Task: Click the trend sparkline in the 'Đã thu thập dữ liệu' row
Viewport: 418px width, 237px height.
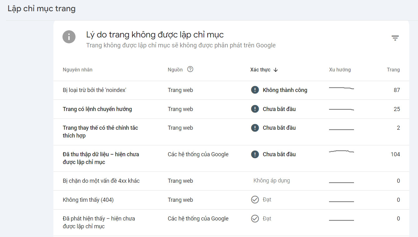Action: [x=342, y=151]
